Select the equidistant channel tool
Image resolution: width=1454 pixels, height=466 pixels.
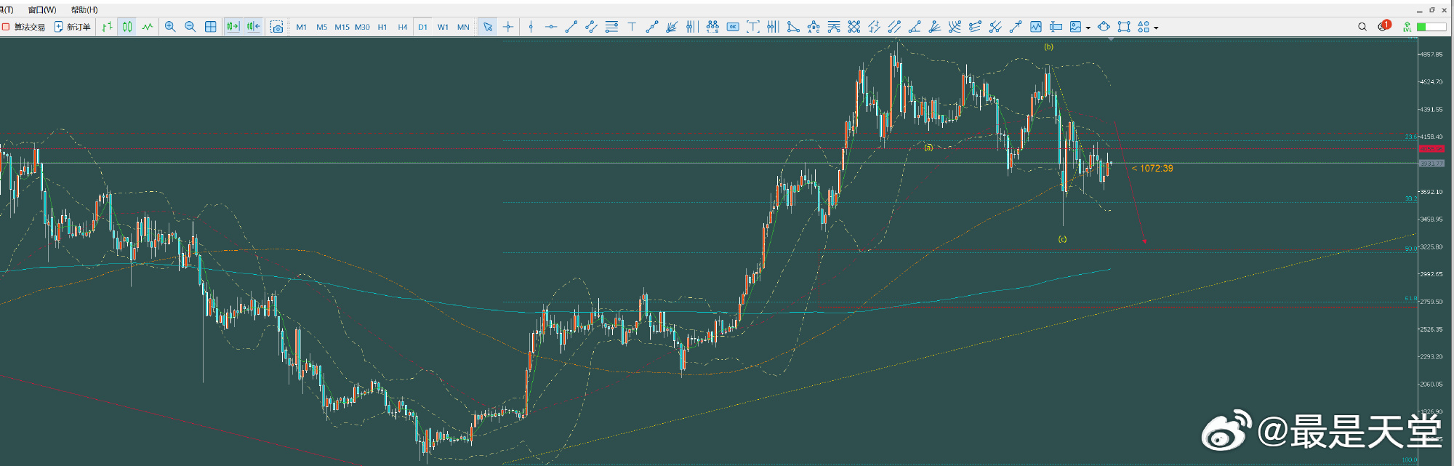click(x=592, y=27)
